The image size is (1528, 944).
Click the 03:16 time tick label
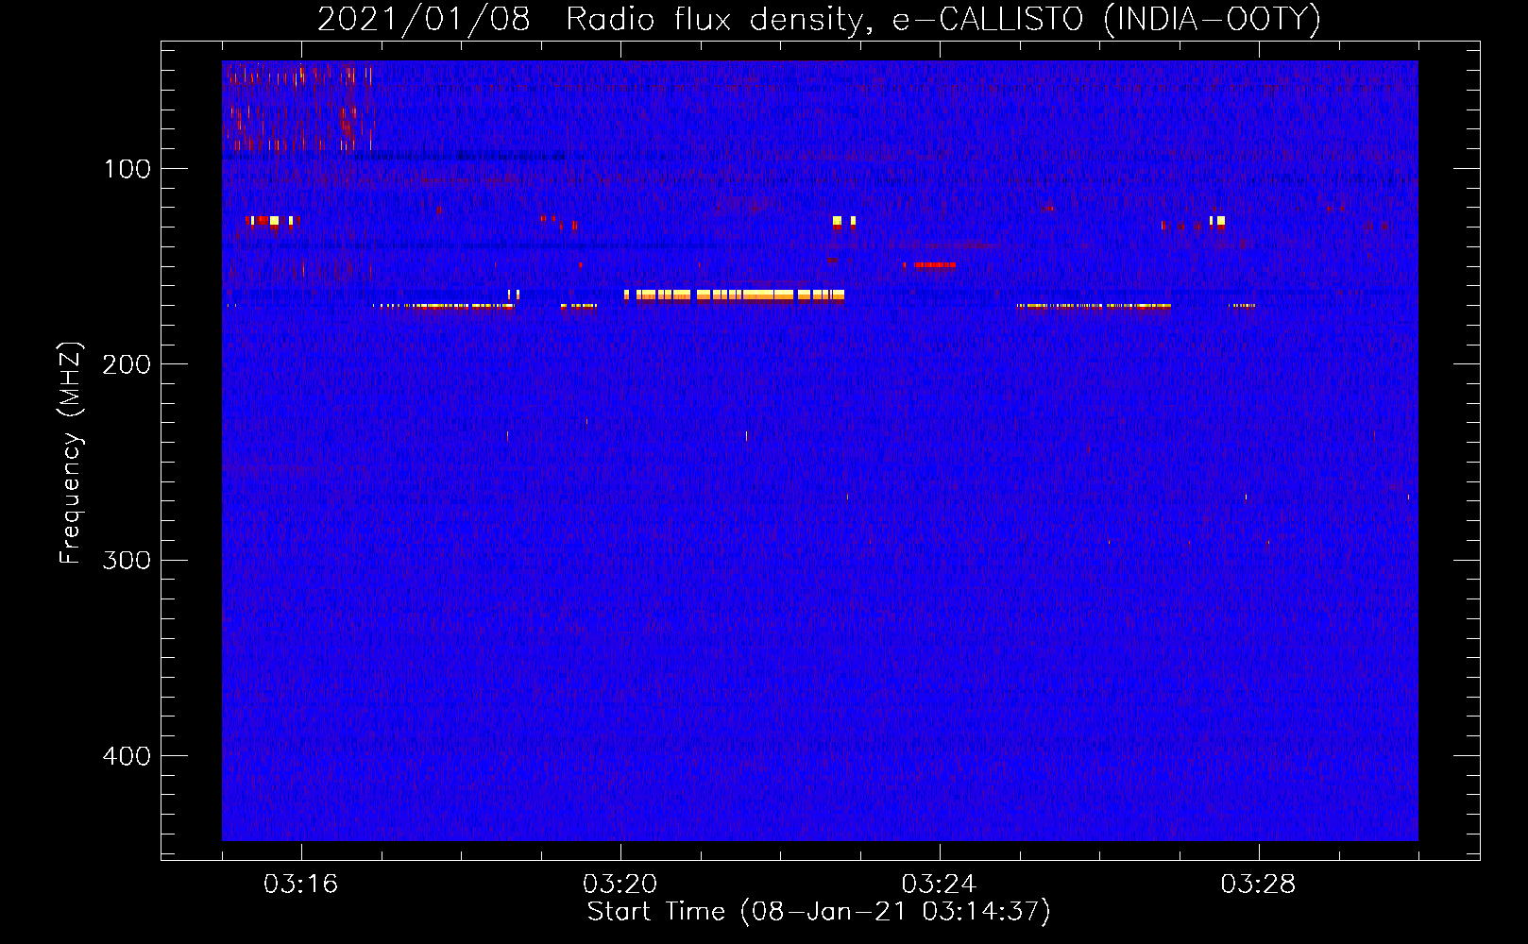(300, 885)
